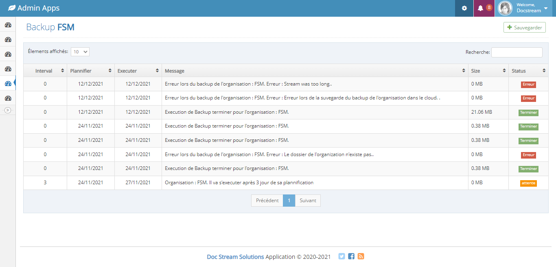The height and width of the screenshot is (267, 556).
Task: Open the Twitter icon in footer
Action: click(x=341, y=256)
